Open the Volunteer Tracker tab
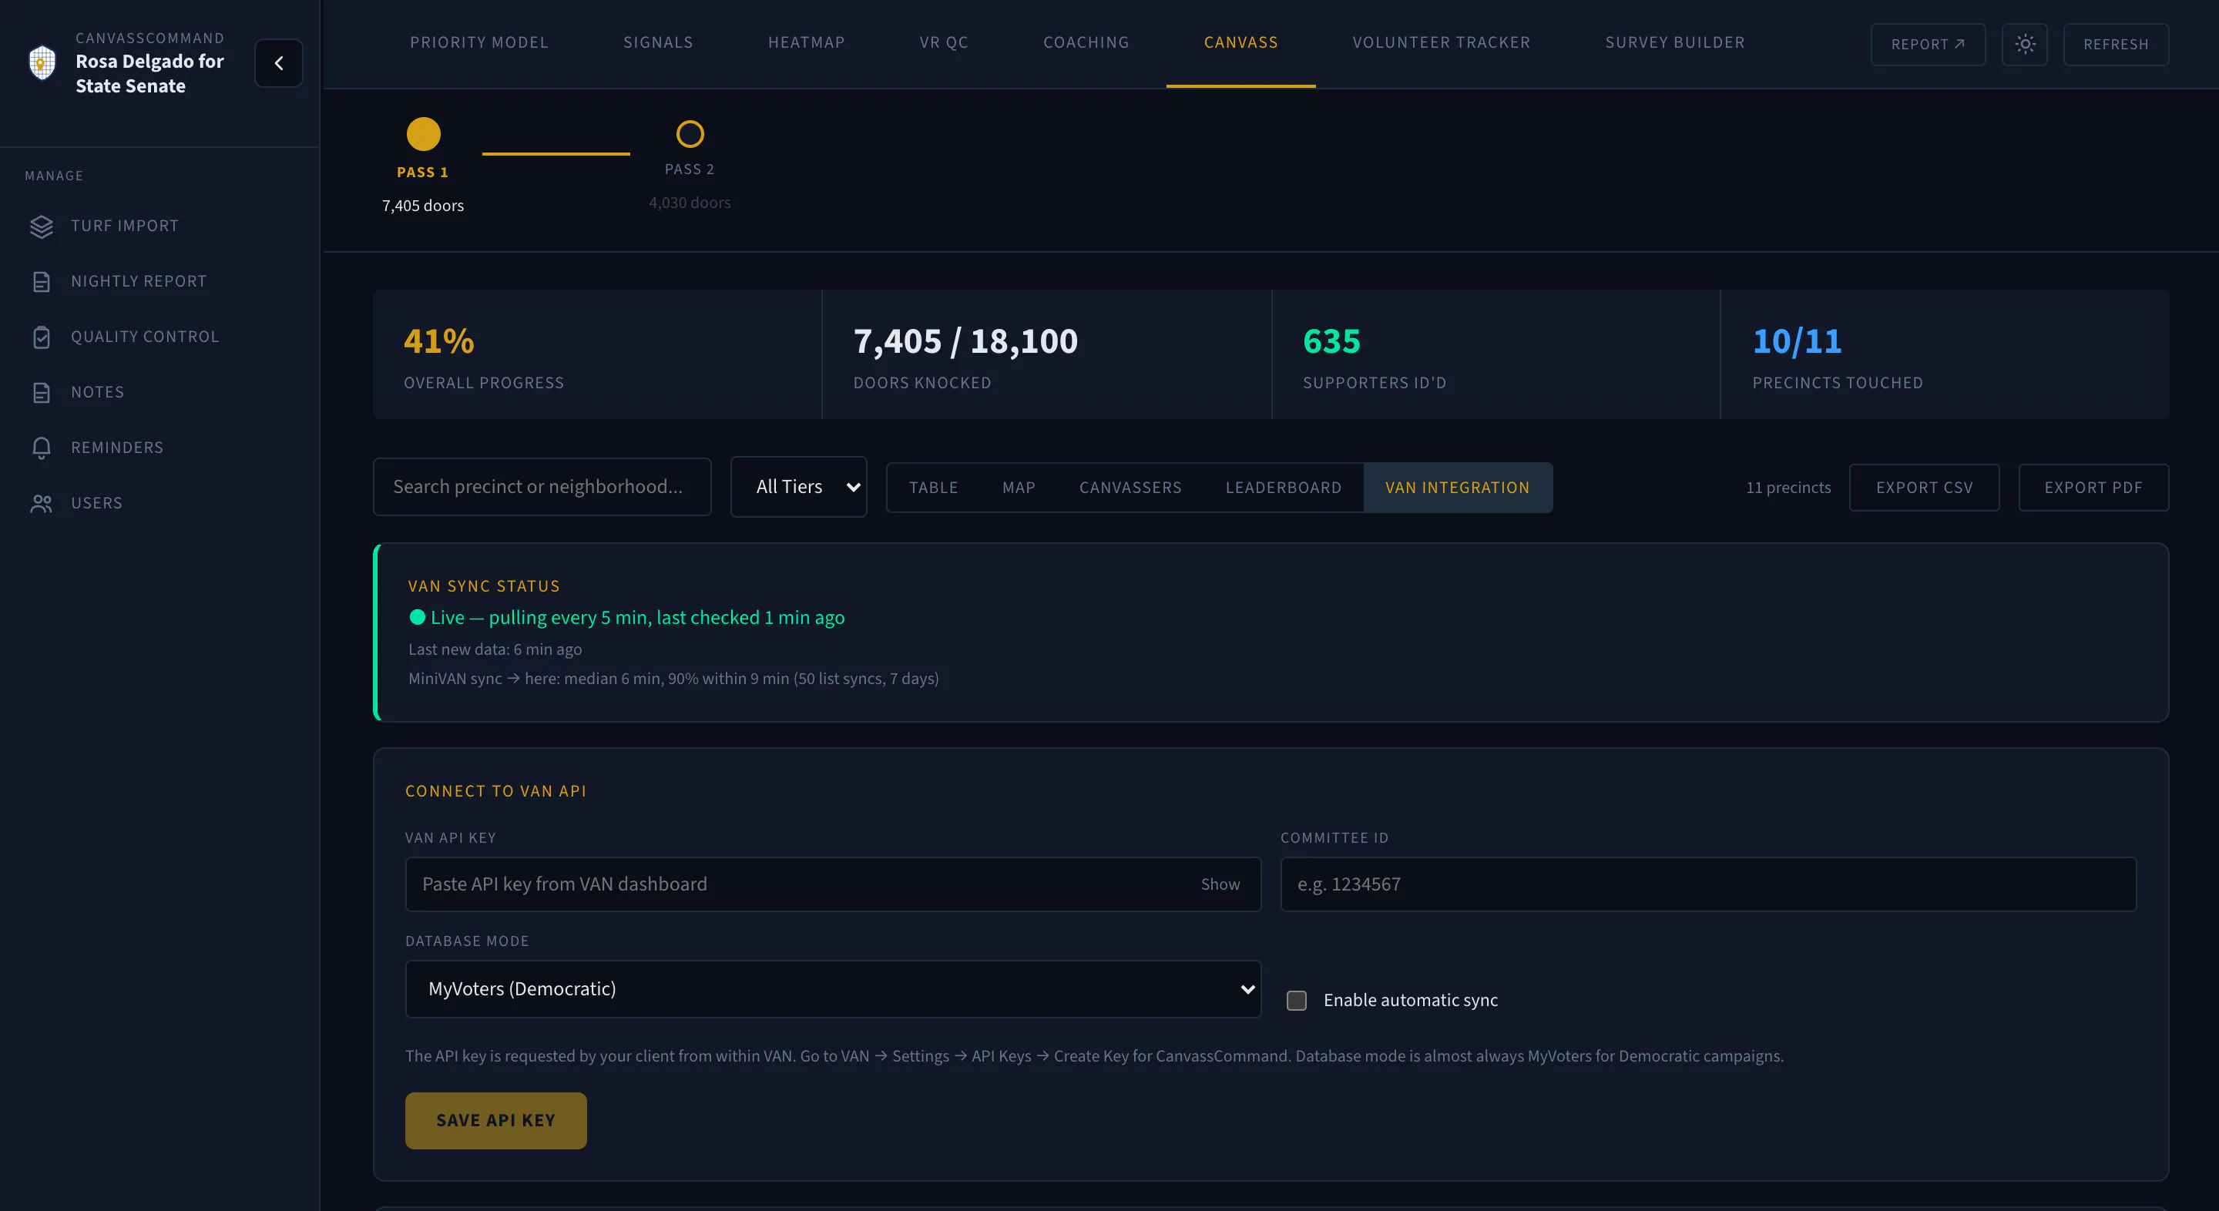 tap(1441, 43)
